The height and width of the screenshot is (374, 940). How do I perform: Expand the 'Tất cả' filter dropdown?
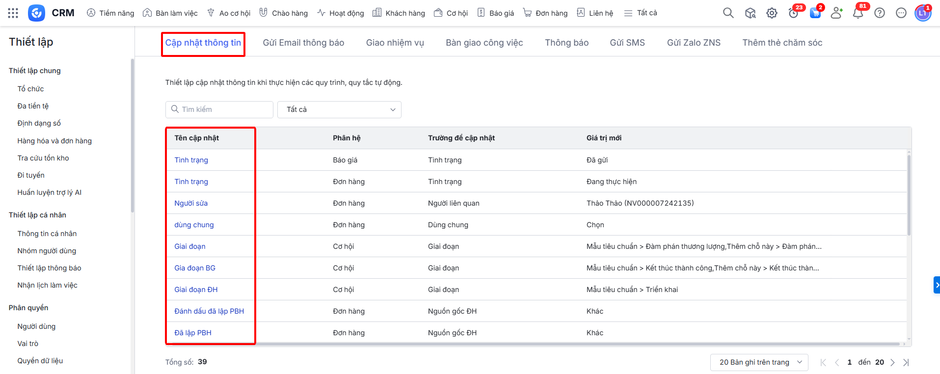click(339, 109)
